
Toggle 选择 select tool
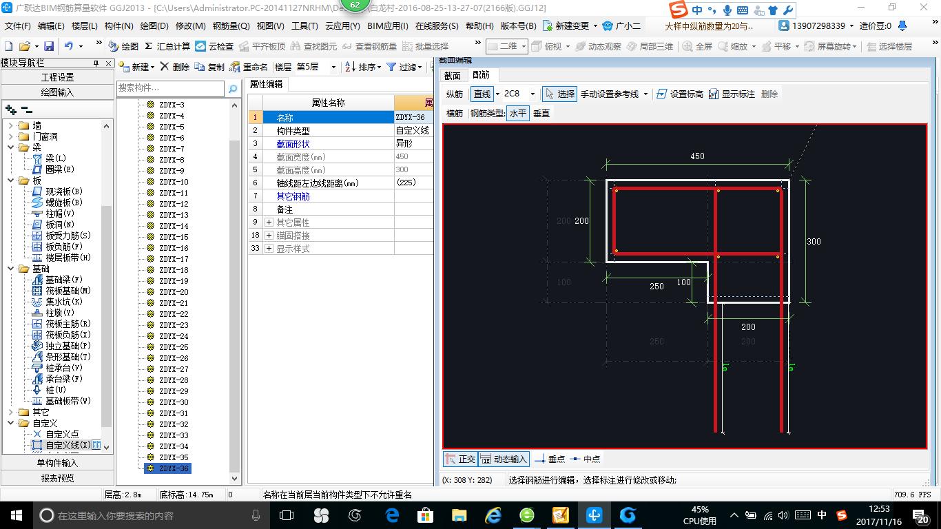(559, 94)
